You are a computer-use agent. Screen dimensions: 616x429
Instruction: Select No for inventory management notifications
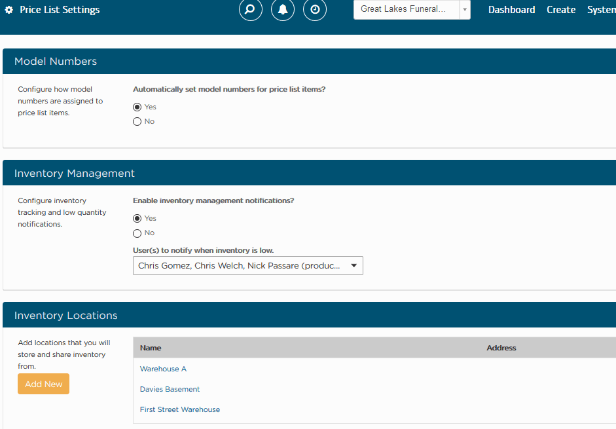(x=137, y=233)
